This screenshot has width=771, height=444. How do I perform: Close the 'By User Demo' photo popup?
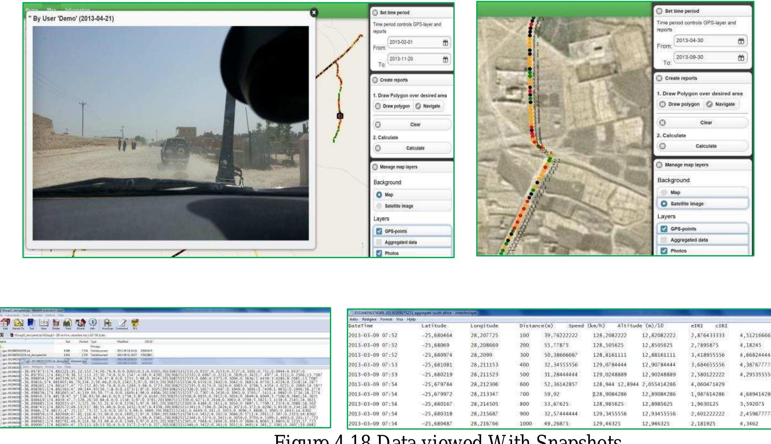pos(313,13)
